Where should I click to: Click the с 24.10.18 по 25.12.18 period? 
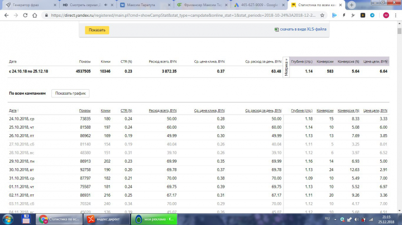click(28, 71)
